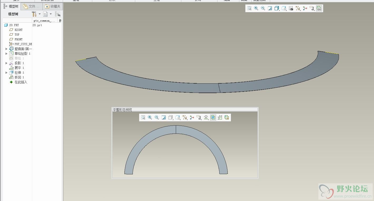
Task: Open display style cube in main toolbar
Action: point(277,8)
